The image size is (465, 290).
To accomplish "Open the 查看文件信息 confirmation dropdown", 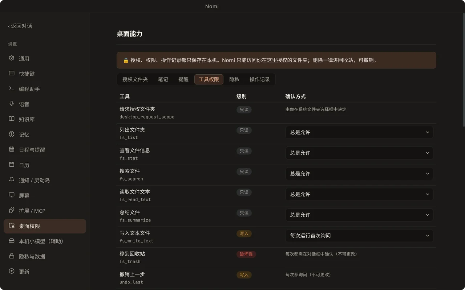I will [x=359, y=153].
